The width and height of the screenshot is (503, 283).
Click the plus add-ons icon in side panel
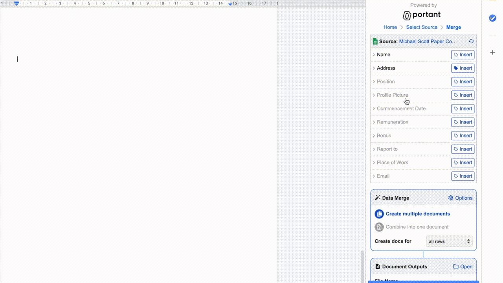tap(492, 52)
